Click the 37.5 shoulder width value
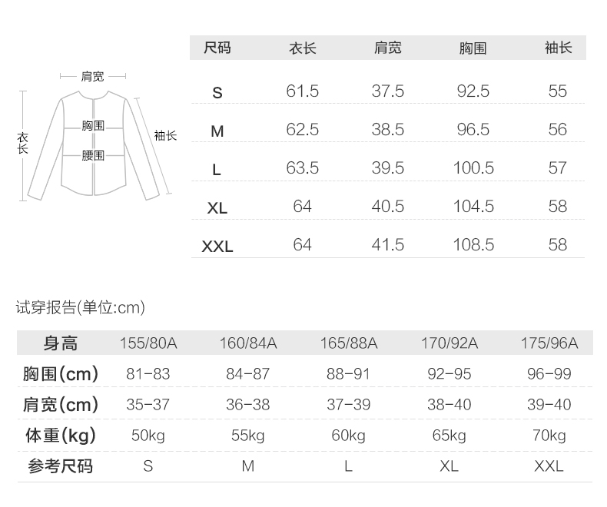This screenshot has width=607, height=507. pyautogui.click(x=387, y=91)
